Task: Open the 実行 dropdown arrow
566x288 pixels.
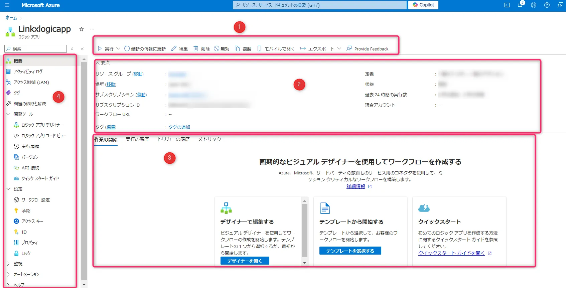Action: click(118, 49)
